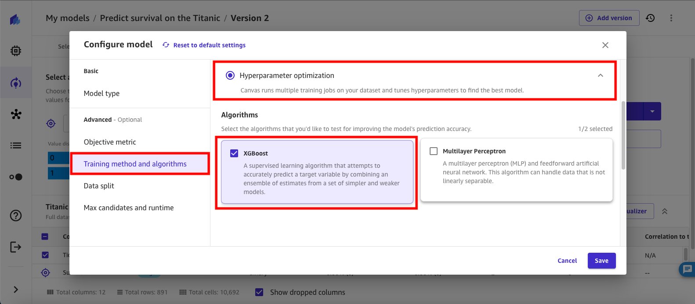
Task: Open the Data split settings
Action: click(x=99, y=186)
